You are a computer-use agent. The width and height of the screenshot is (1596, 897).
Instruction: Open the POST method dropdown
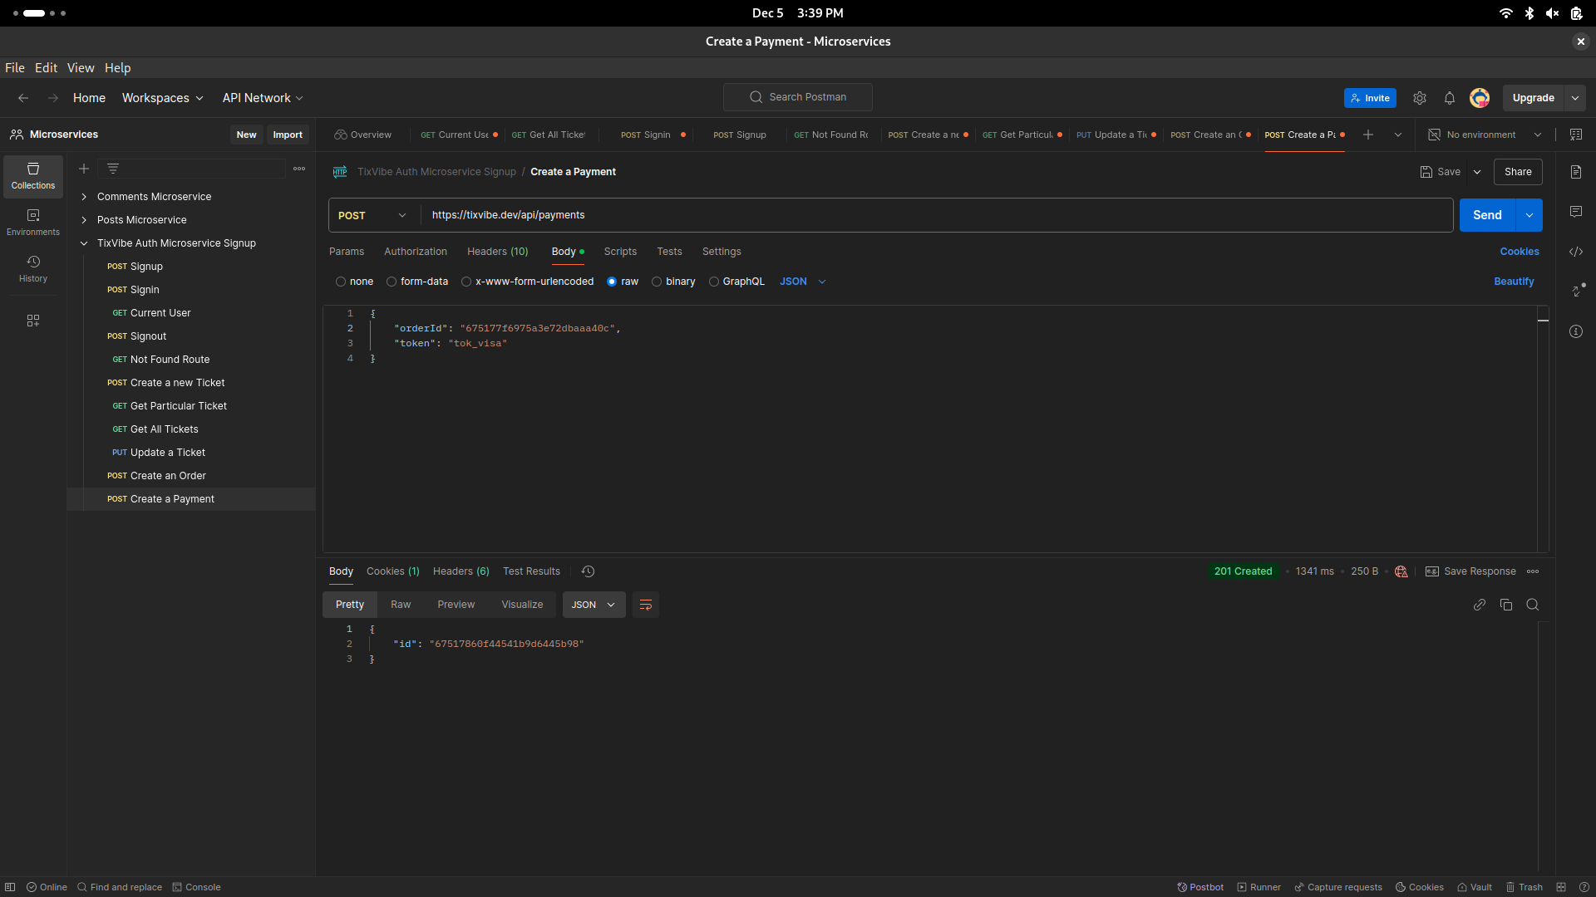pos(374,215)
